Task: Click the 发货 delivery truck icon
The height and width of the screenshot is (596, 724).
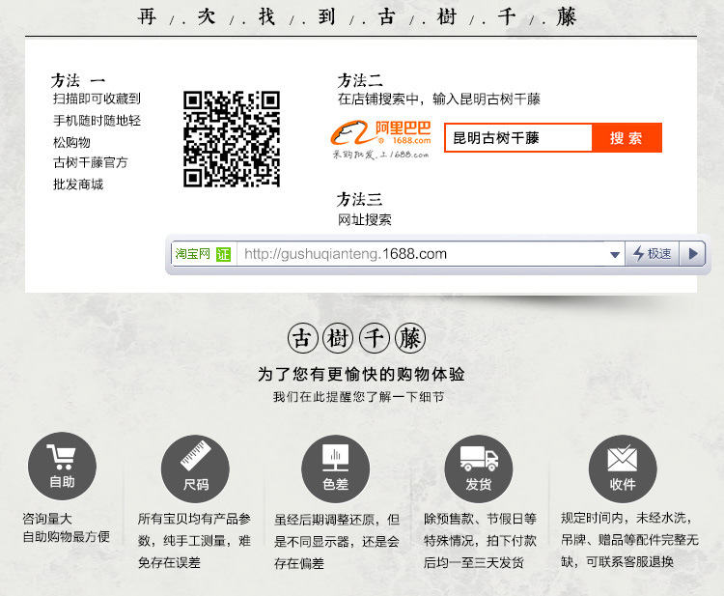Action: click(479, 468)
